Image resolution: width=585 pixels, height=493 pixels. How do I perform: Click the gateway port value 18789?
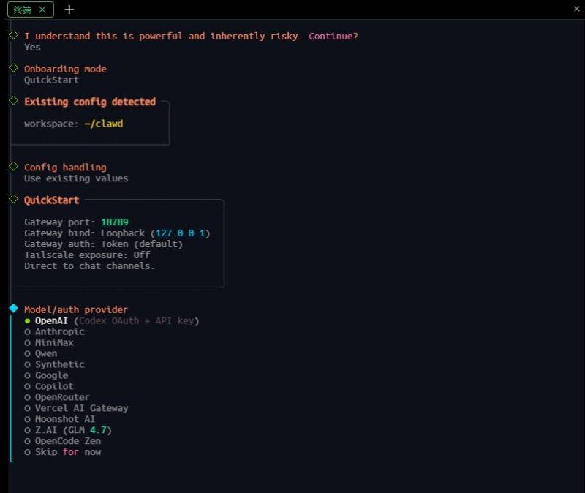tap(115, 222)
